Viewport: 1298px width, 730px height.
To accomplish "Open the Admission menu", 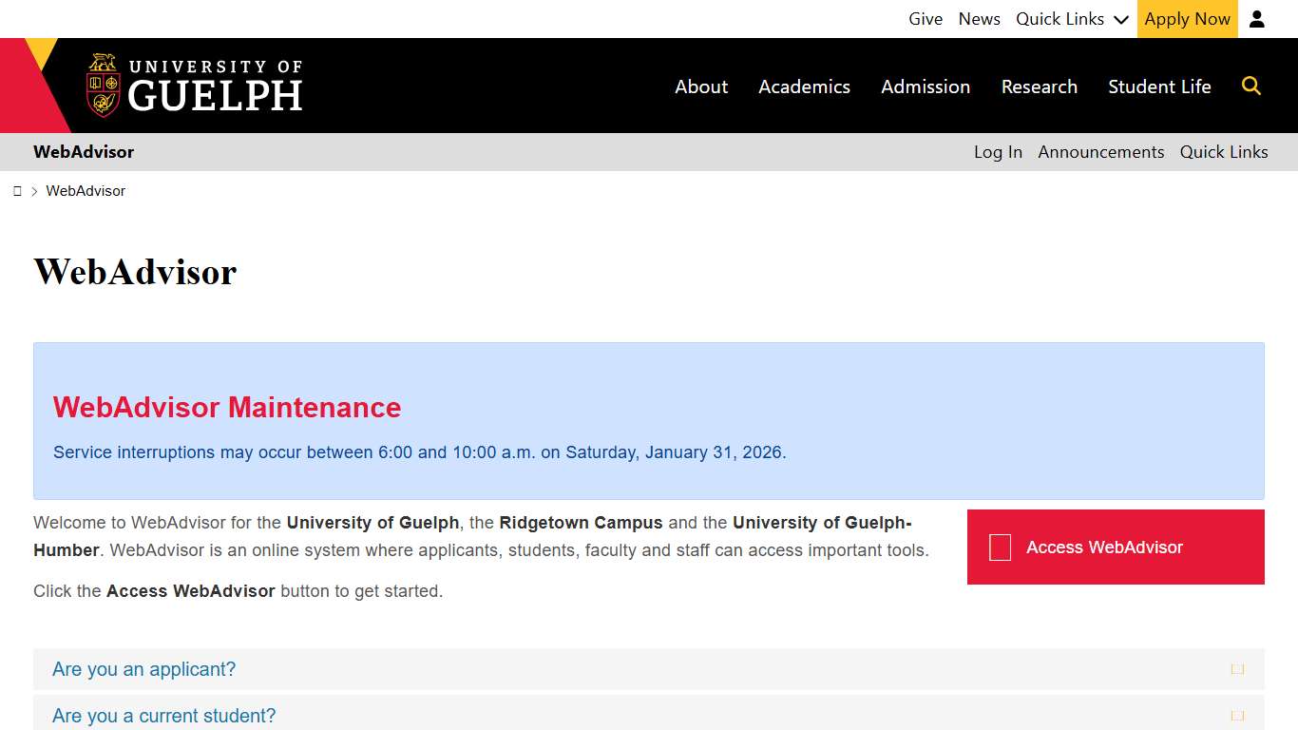I will click(x=926, y=86).
